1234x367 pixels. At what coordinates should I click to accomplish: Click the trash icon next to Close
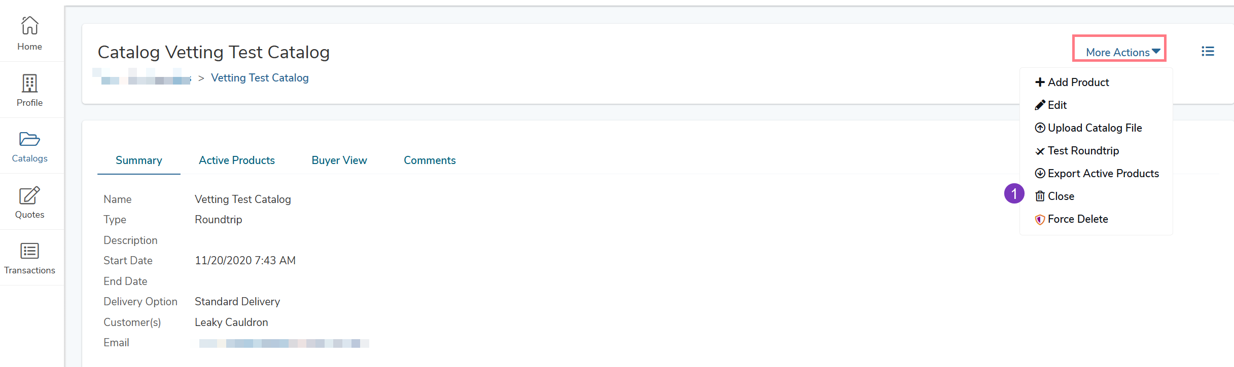(1040, 196)
